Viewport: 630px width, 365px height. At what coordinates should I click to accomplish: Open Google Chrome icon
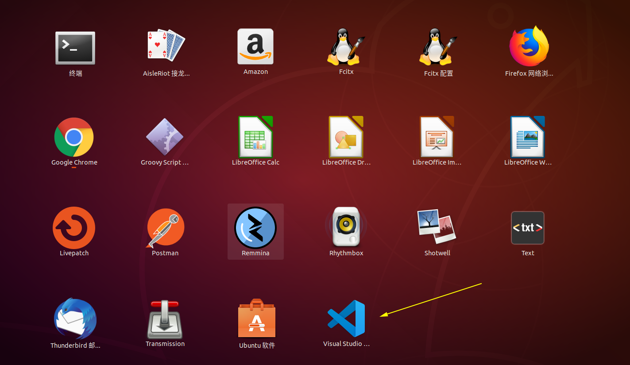coord(74,137)
